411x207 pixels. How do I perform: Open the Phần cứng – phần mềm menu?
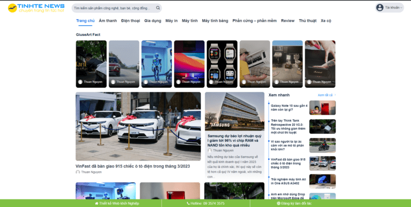tap(255, 21)
